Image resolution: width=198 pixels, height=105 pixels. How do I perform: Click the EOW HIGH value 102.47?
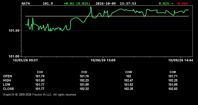tap(129, 80)
